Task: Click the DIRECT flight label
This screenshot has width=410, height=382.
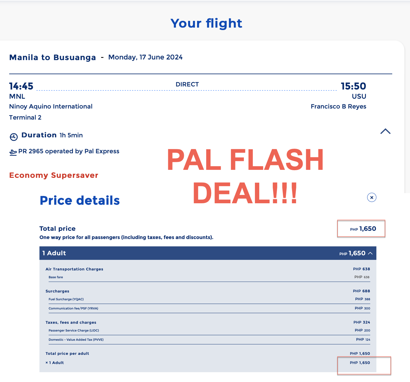Action: 187,84
